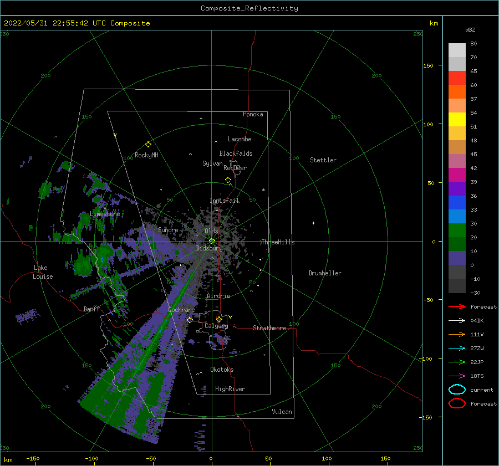Click the RockyMH label

pos(146,155)
